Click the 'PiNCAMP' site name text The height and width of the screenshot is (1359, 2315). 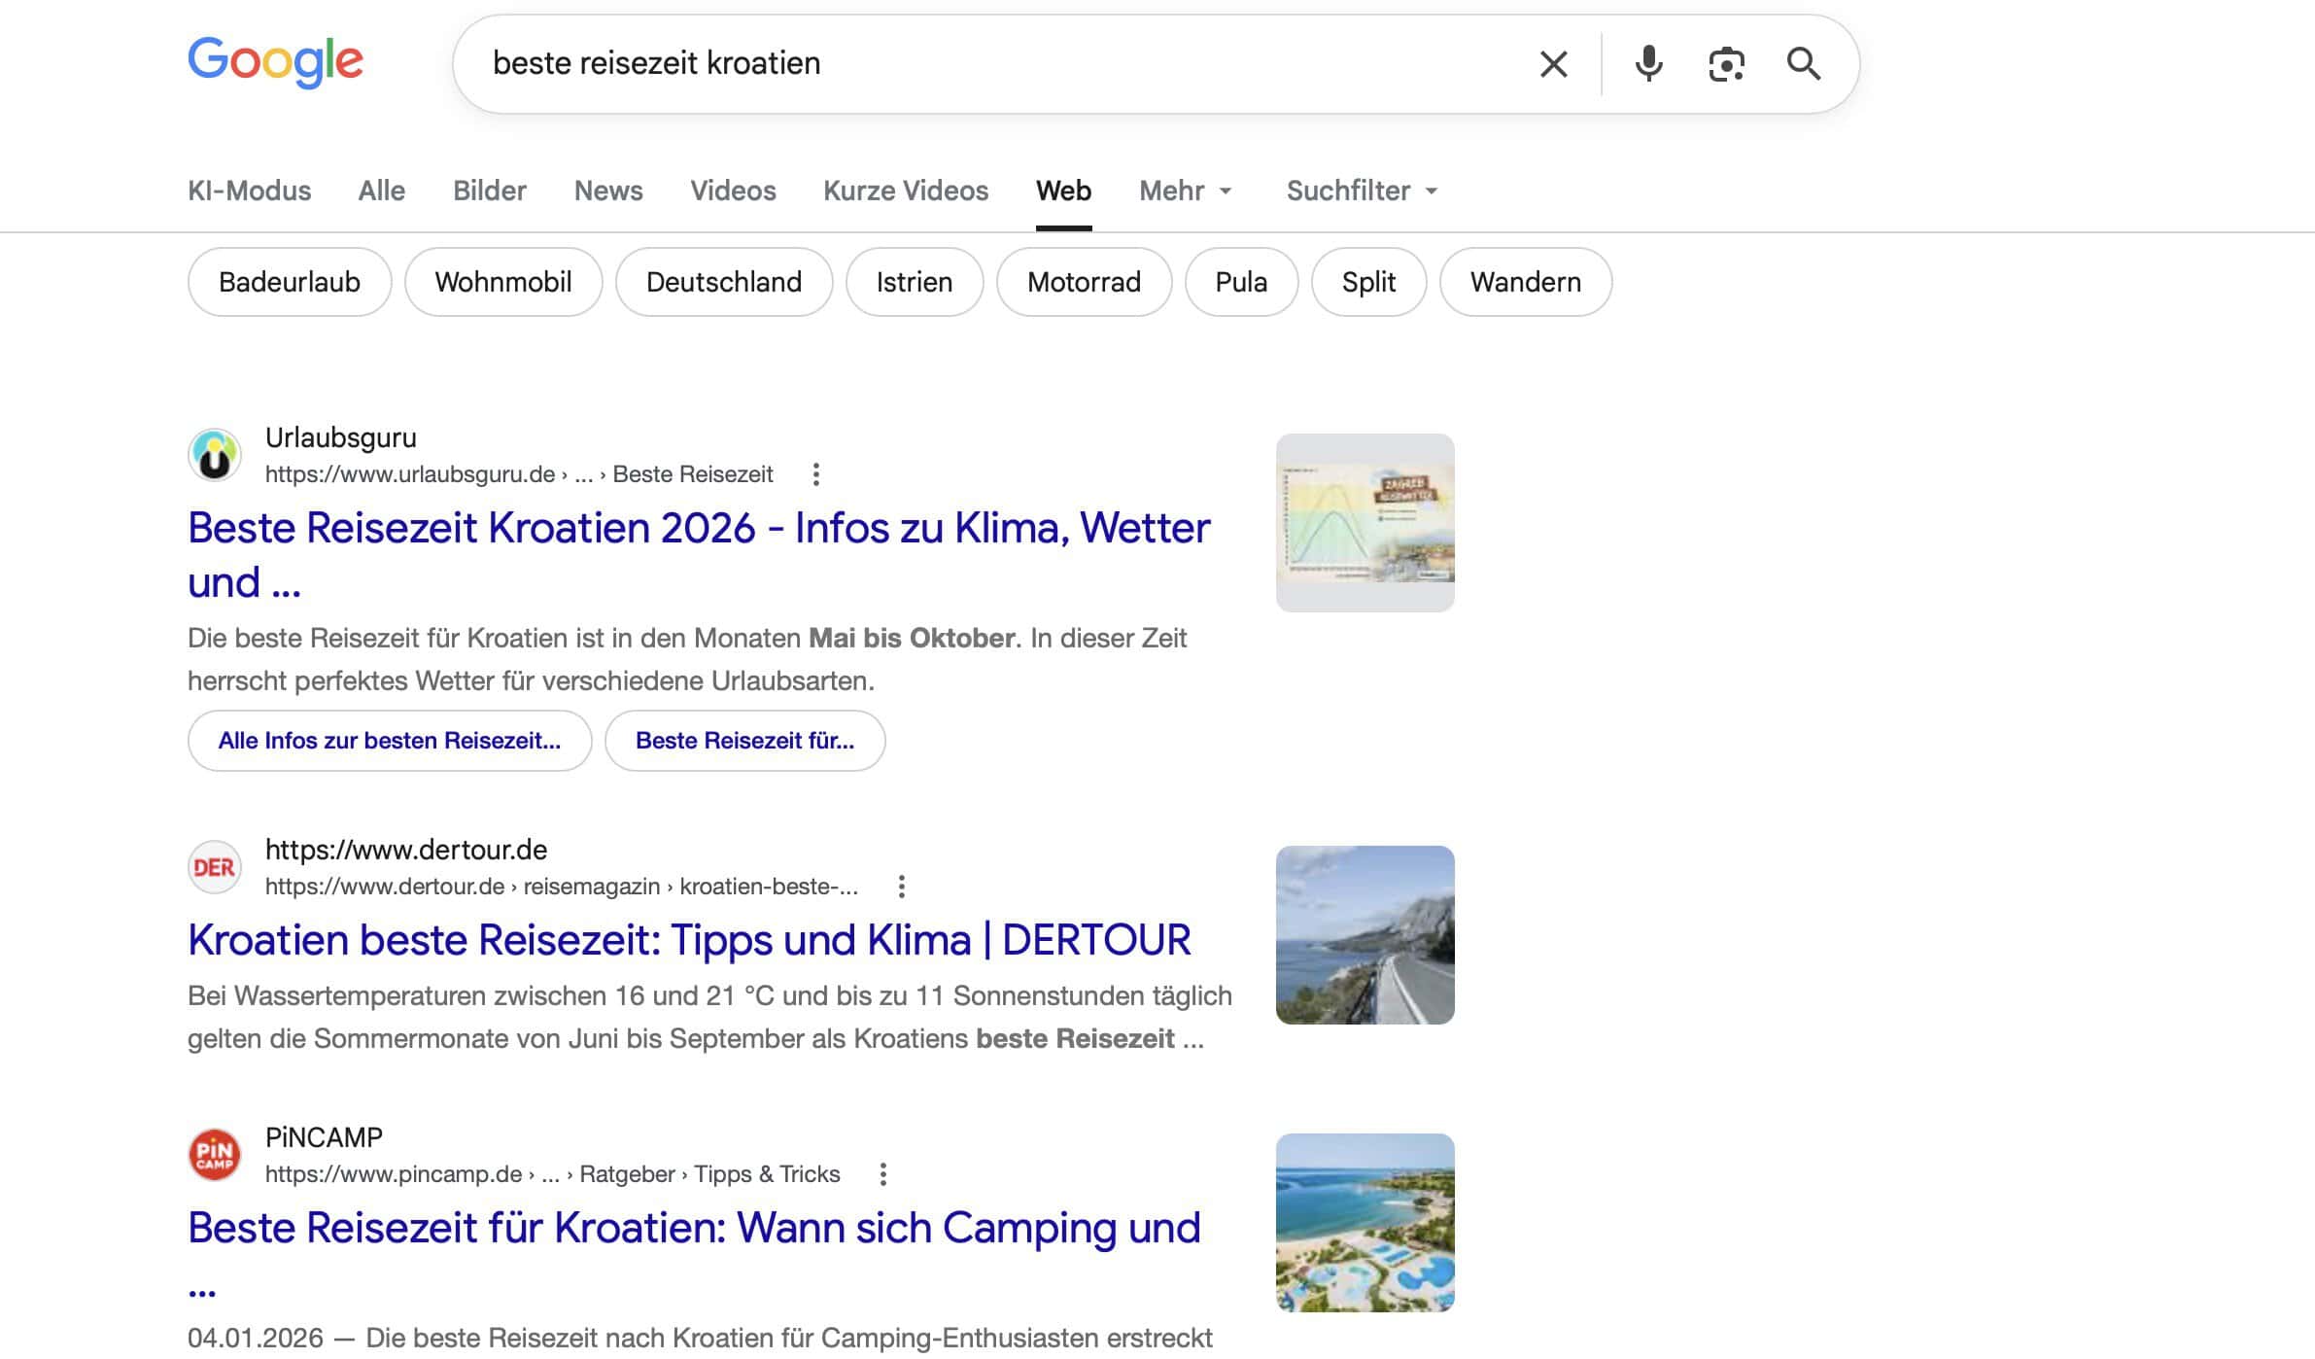324,1137
